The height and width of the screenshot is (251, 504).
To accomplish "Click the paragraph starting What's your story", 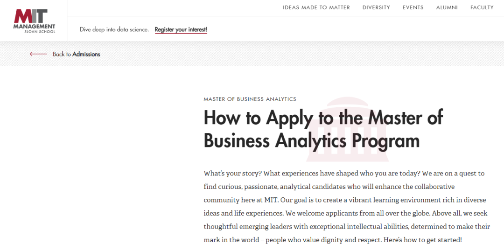I will [347, 207].
